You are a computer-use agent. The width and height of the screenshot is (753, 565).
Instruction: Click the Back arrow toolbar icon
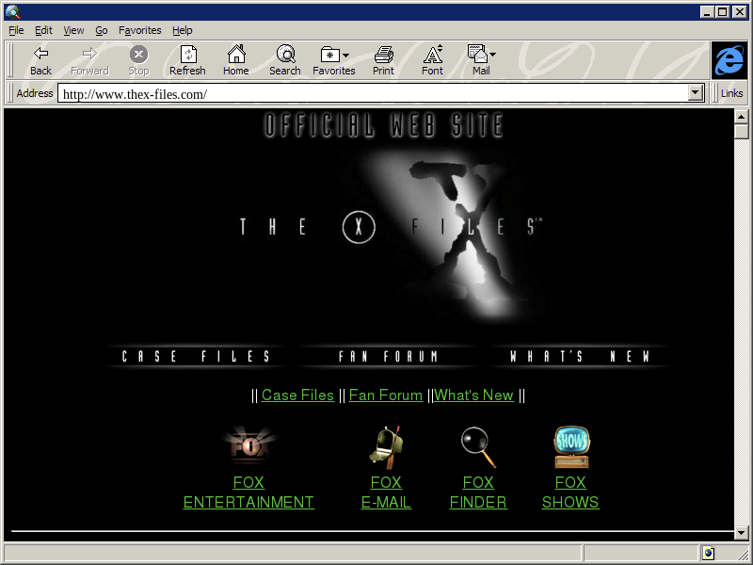[40, 55]
